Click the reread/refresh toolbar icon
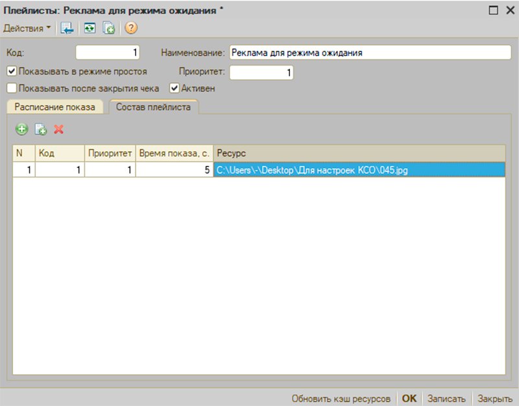The height and width of the screenshot is (406, 519). 90,28
